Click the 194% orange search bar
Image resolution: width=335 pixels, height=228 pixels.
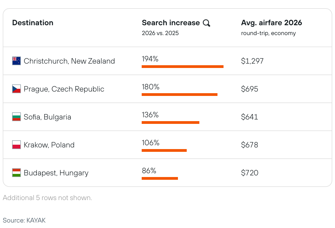(182, 67)
